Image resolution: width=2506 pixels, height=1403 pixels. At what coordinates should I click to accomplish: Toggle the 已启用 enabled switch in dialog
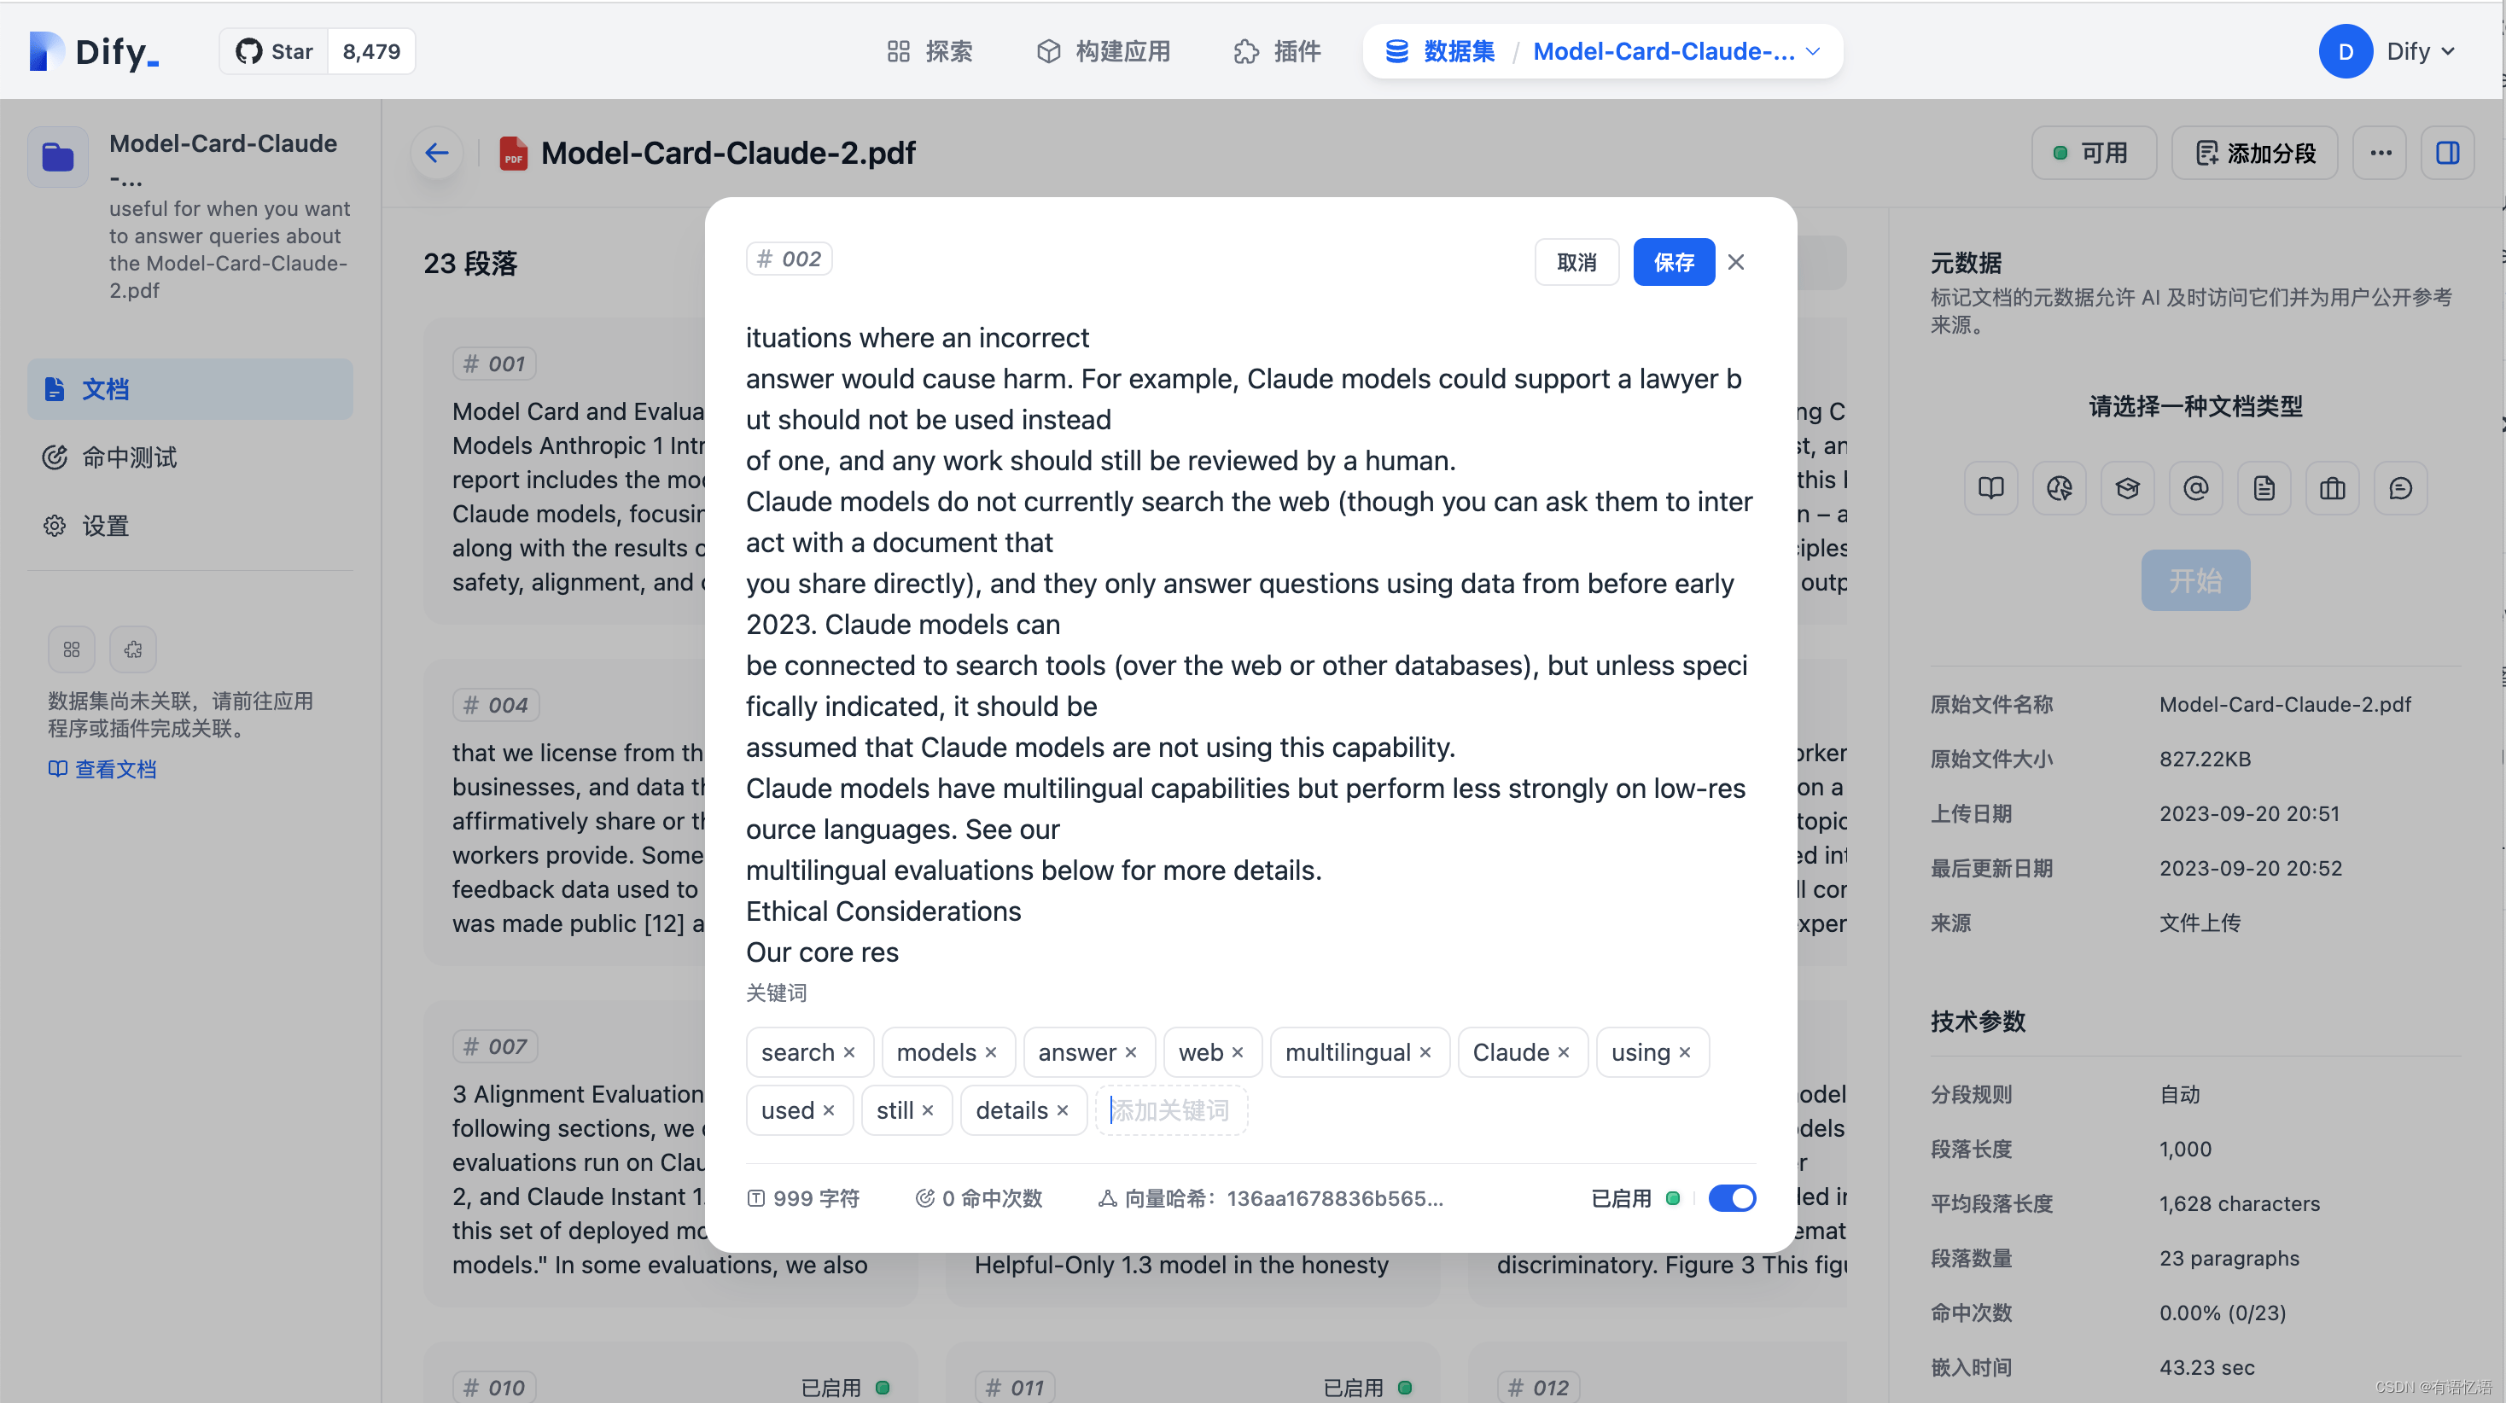click(x=1732, y=1200)
